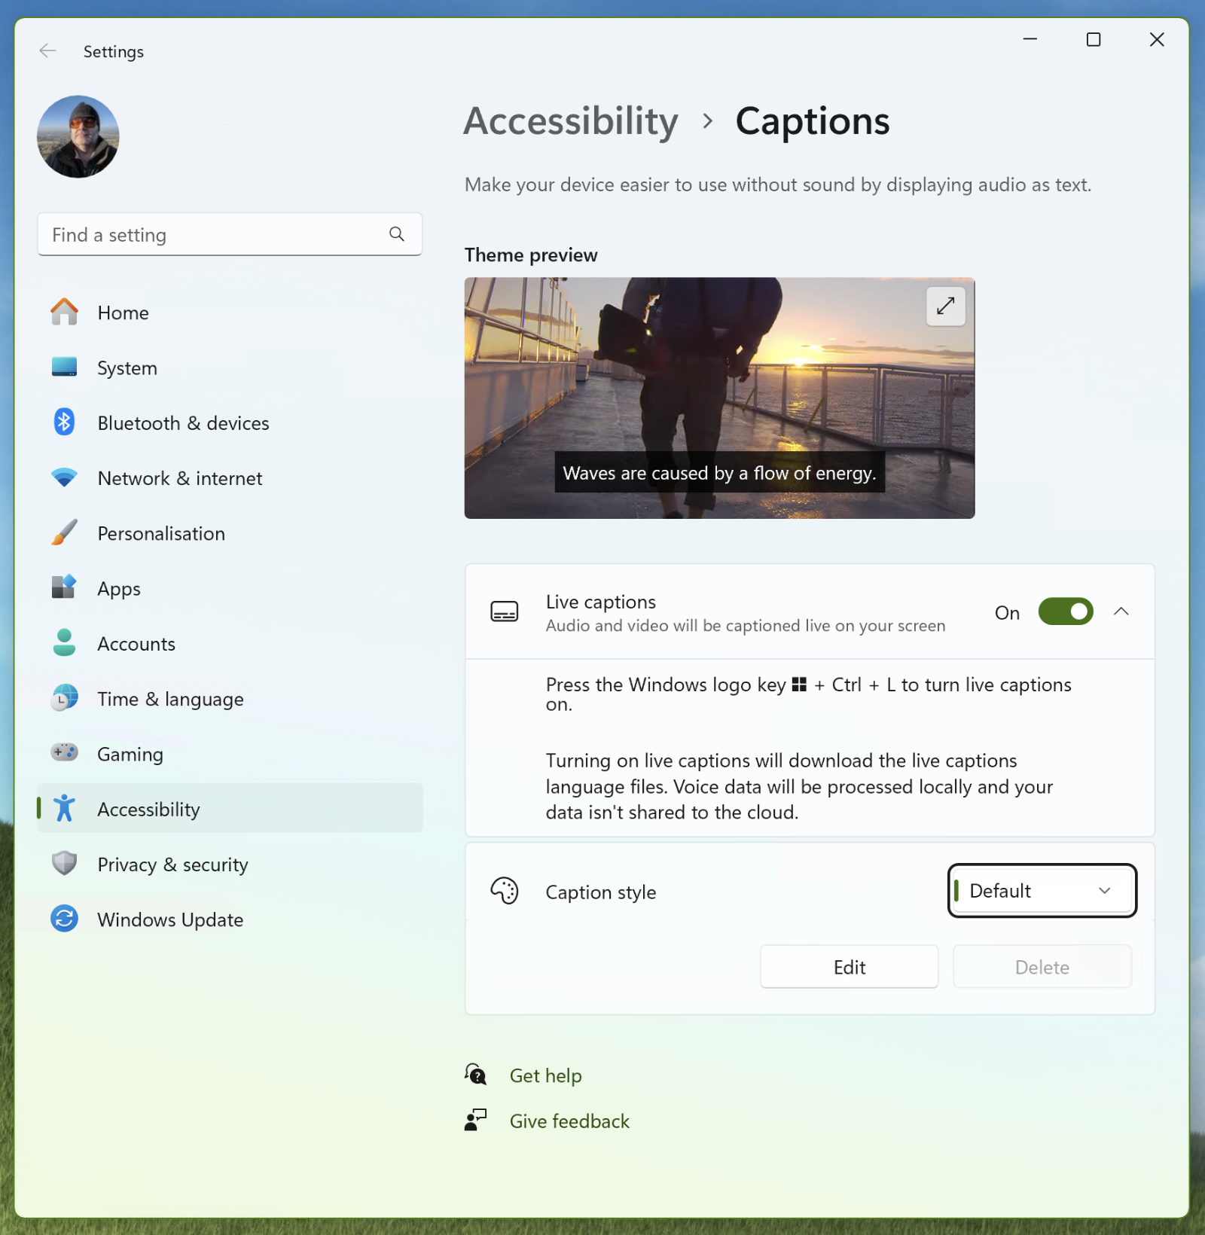Click the Accessibility person icon
Screen dimensions: 1205x1235
point(66,809)
